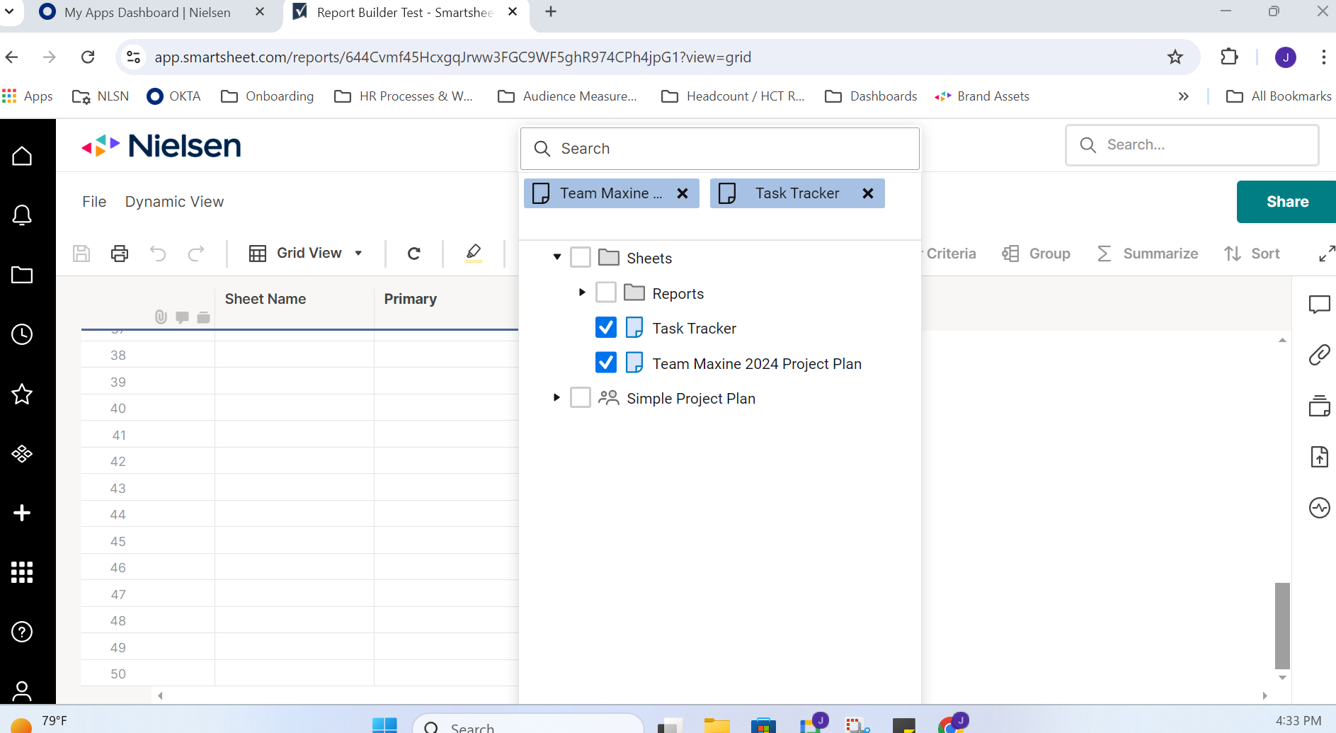Open the Dynamic View menu
Screen dimensions: 1336x733
(174, 202)
